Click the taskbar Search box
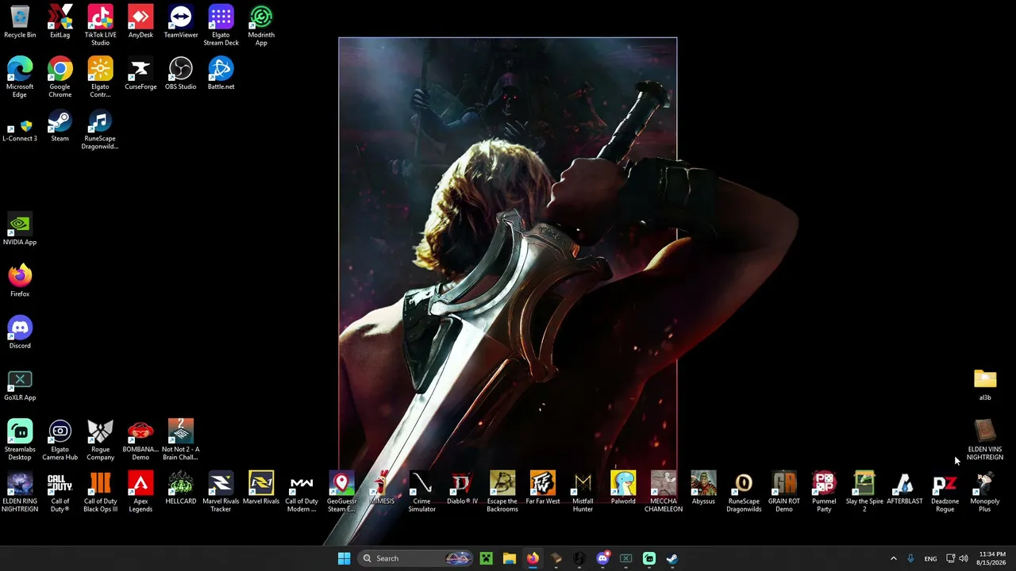 pyautogui.click(x=416, y=558)
